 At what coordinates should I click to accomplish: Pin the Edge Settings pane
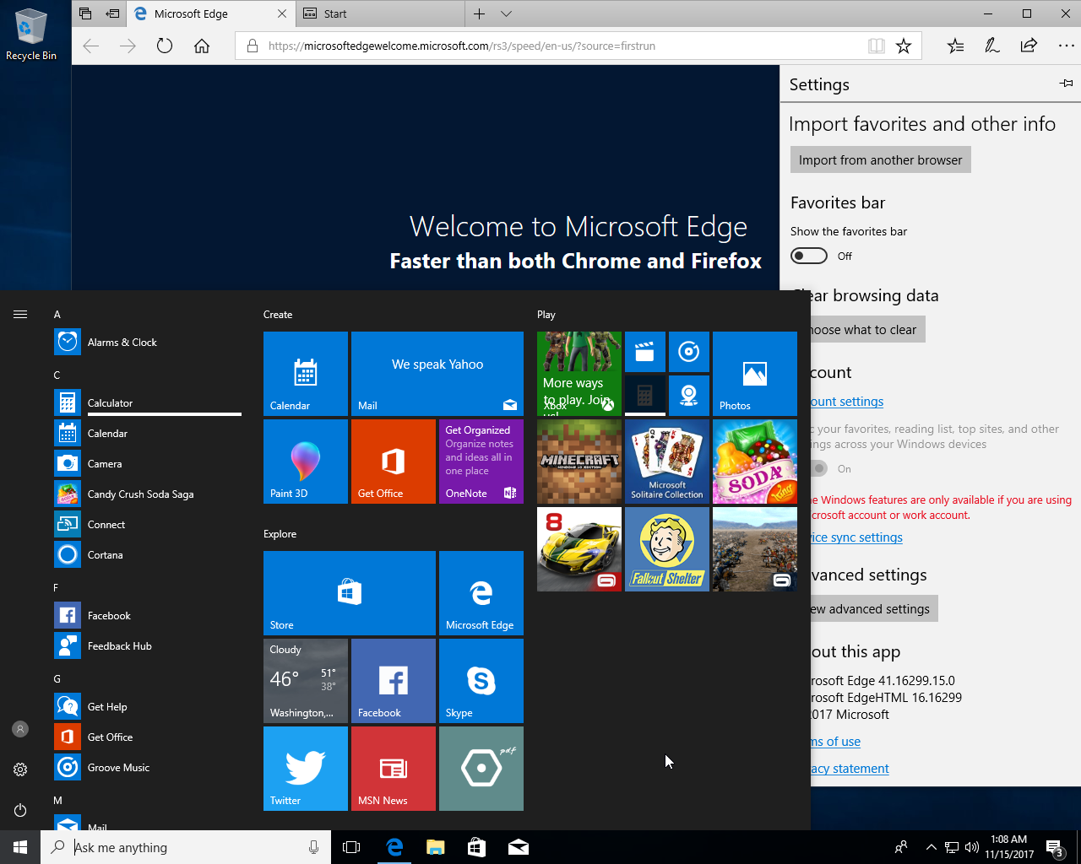[1067, 84]
